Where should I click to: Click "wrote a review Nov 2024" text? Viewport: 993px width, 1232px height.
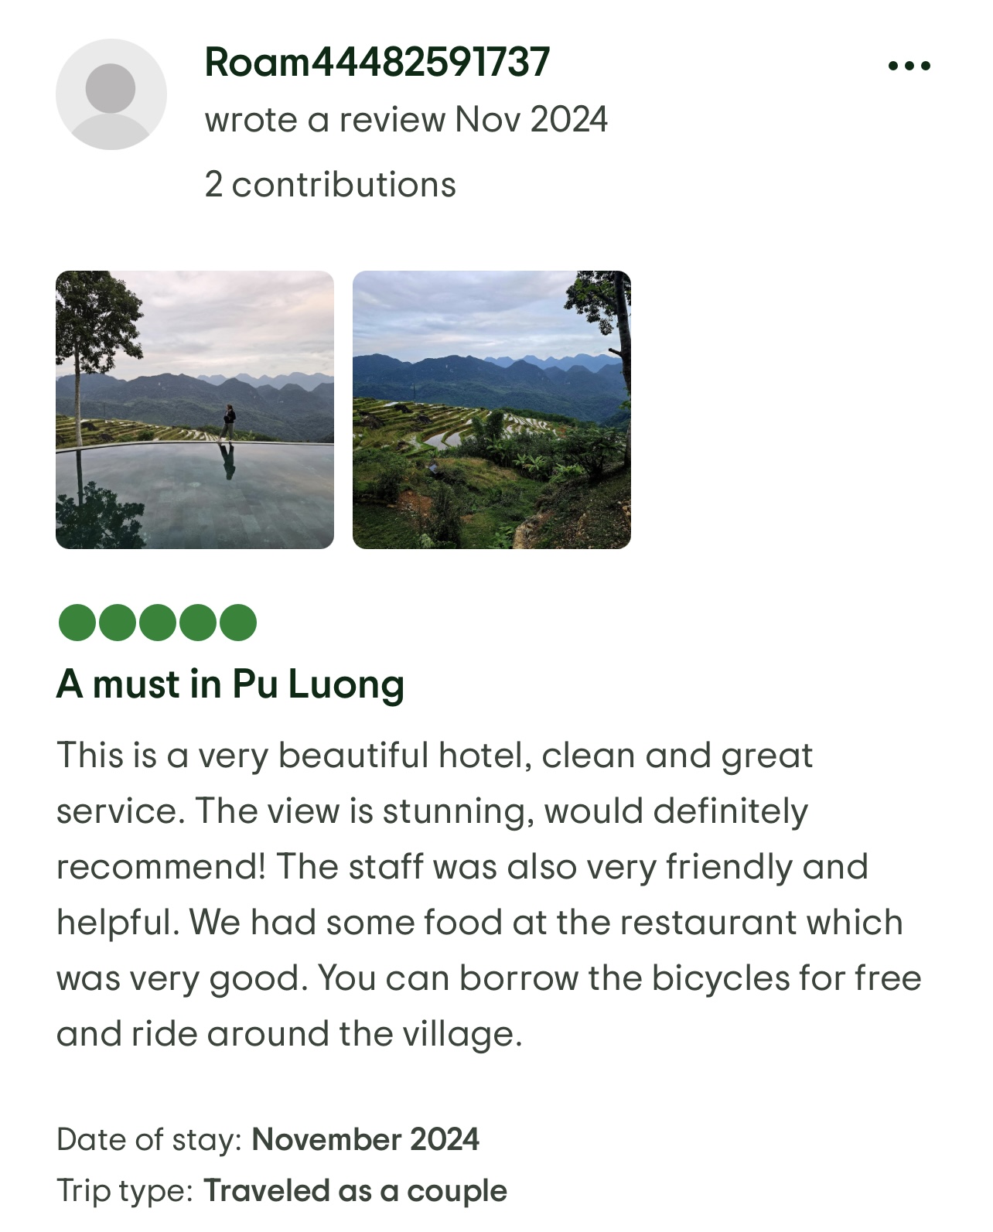tap(406, 120)
